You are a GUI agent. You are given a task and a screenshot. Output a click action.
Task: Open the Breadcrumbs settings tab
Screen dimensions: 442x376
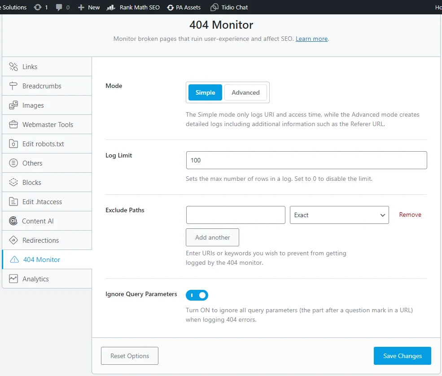[x=47, y=86]
